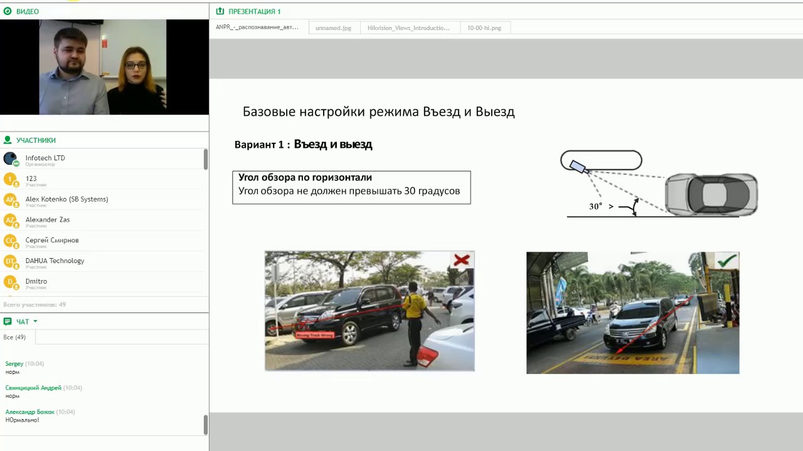
Task: Click the correct angle entrance photo
Action: coord(632,313)
